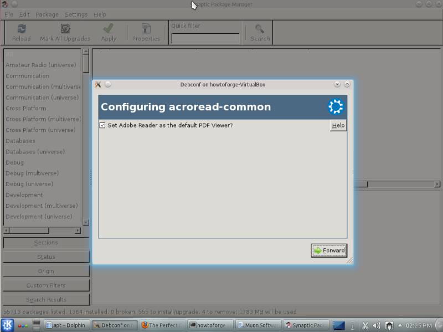Select the Databases section
443x332 pixels.
click(x=43, y=141)
